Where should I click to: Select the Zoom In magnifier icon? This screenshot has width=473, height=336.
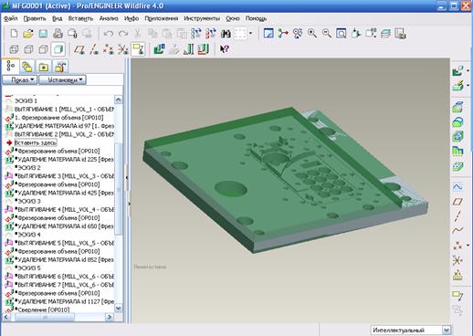point(312,33)
